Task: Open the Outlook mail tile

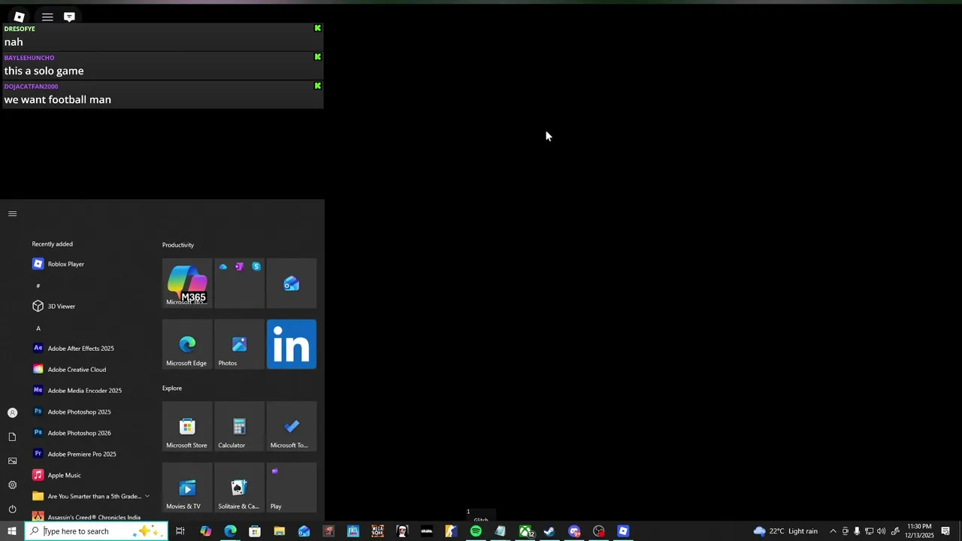Action: 292,283
